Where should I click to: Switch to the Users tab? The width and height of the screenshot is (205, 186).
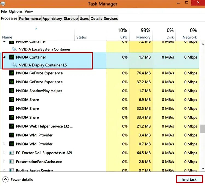click(84, 19)
